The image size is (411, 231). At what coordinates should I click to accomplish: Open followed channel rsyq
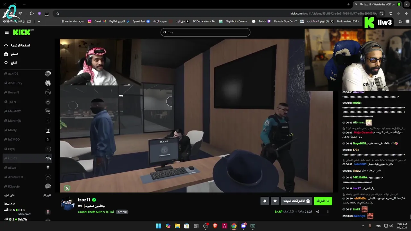pos(27,149)
